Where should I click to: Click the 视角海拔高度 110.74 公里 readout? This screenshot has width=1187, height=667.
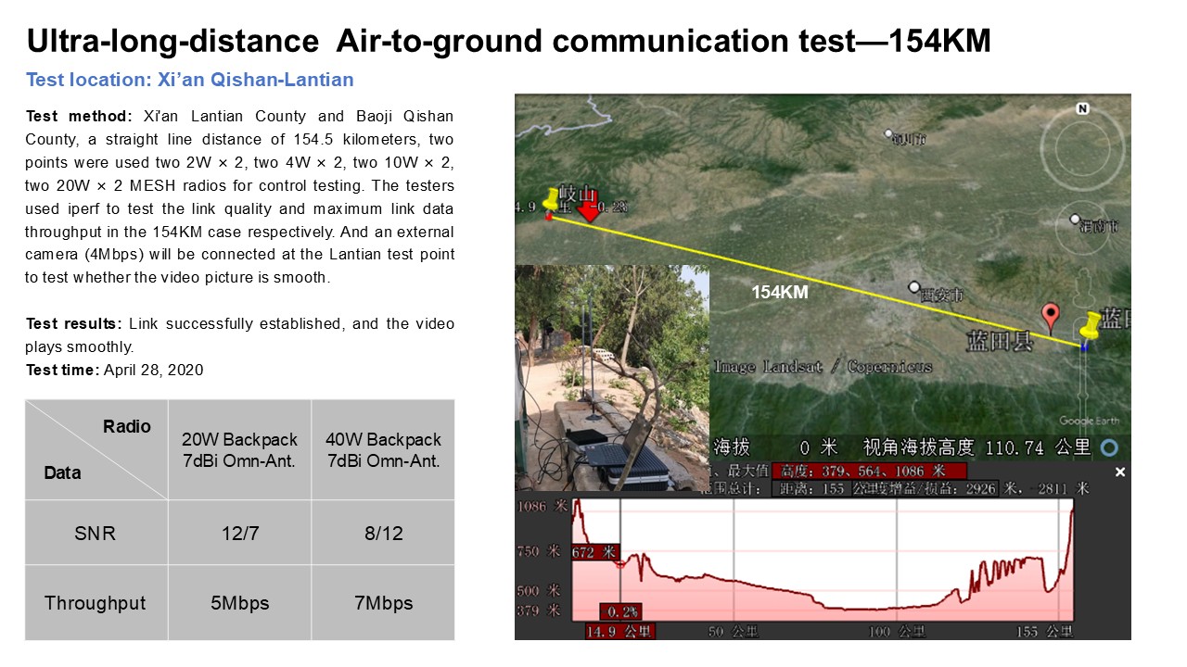coord(976,447)
